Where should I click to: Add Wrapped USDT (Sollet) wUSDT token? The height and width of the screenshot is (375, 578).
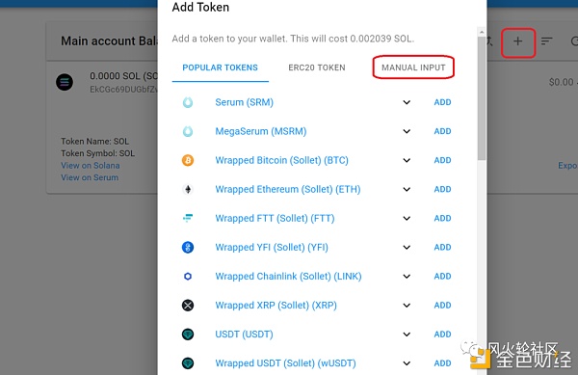coord(442,363)
